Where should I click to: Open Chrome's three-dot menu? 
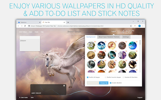click(143, 26)
